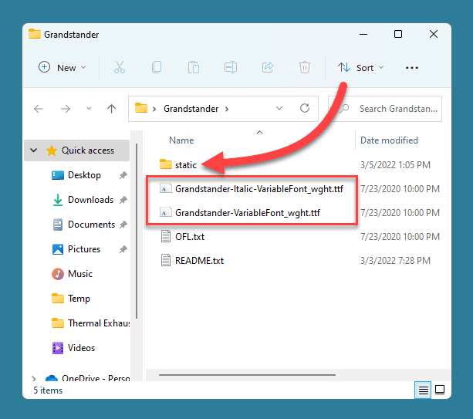
Task: Select OneDrive - Personal in sidebar
Action: [96, 377]
